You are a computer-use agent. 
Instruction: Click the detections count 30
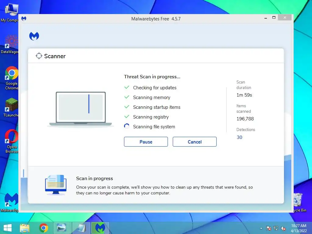click(x=239, y=137)
